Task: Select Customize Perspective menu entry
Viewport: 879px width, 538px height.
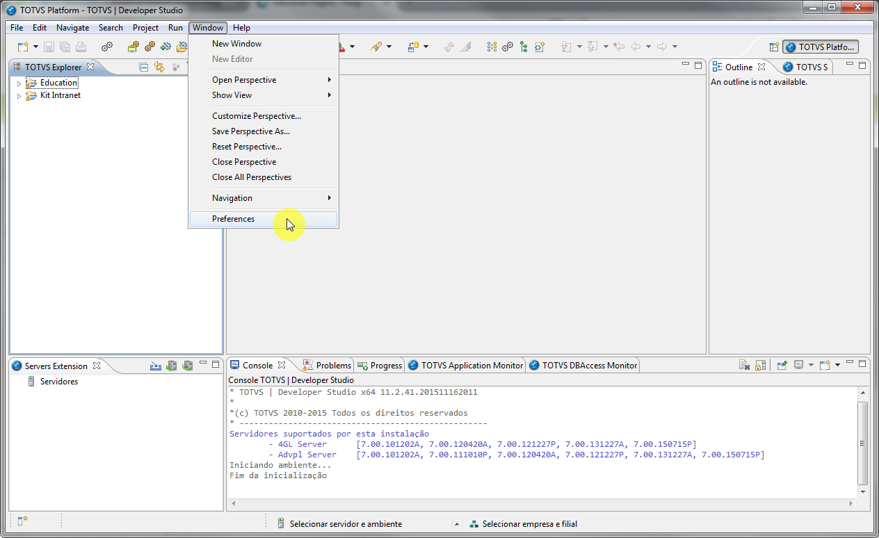Action: (264, 116)
